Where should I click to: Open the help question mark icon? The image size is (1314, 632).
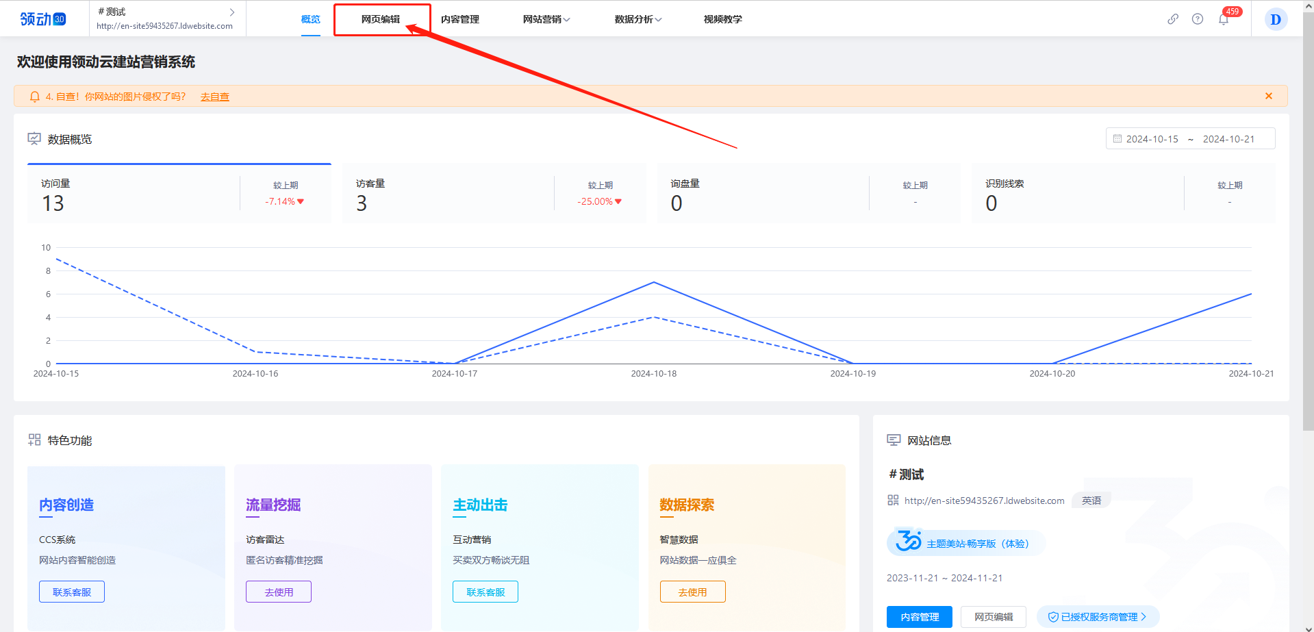(x=1198, y=19)
